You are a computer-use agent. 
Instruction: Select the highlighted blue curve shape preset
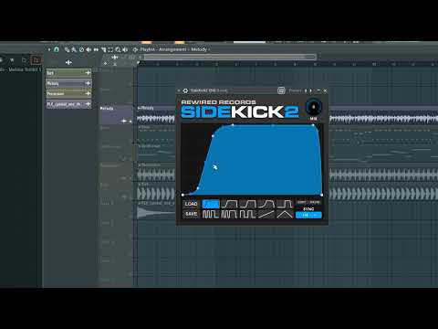(211, 204)
